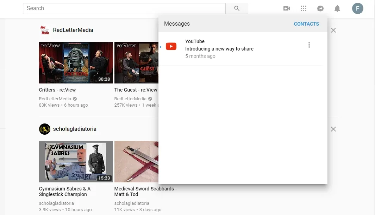The height and width of the screenshot is (215, 375).
Task: Open the 'The Guest - re:View' title link
Action: [136, 90]
